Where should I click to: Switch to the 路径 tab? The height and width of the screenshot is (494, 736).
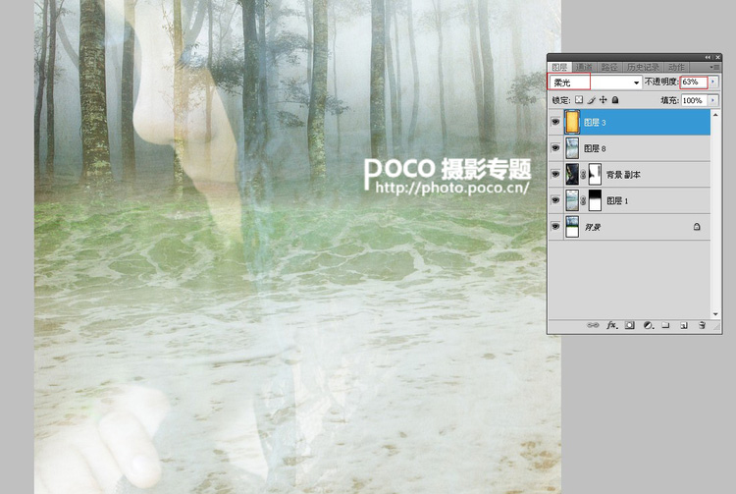coord(609,67)
